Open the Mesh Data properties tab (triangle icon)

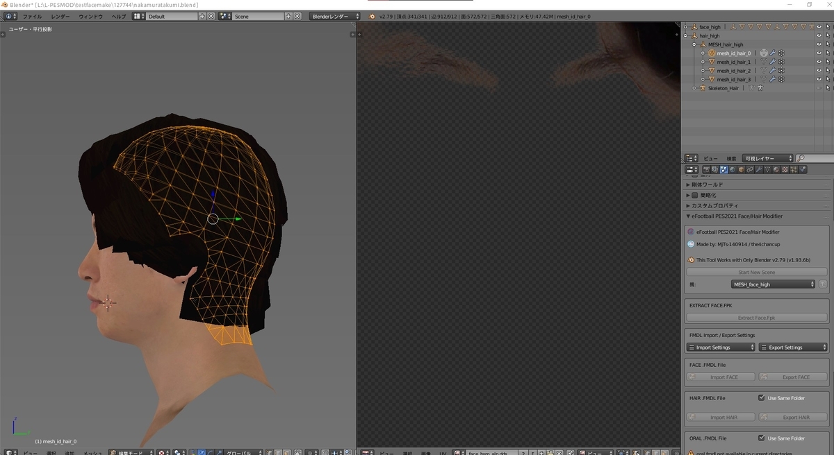point(768,169)
